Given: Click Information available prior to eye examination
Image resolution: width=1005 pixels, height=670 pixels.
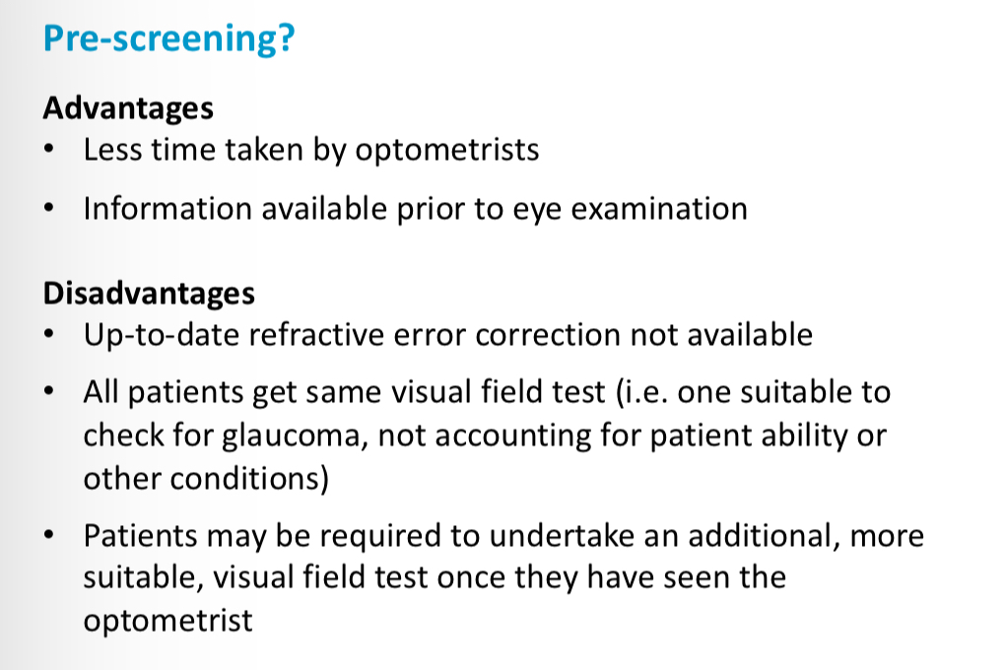Looking at the screenshot, I should point(416,210).
